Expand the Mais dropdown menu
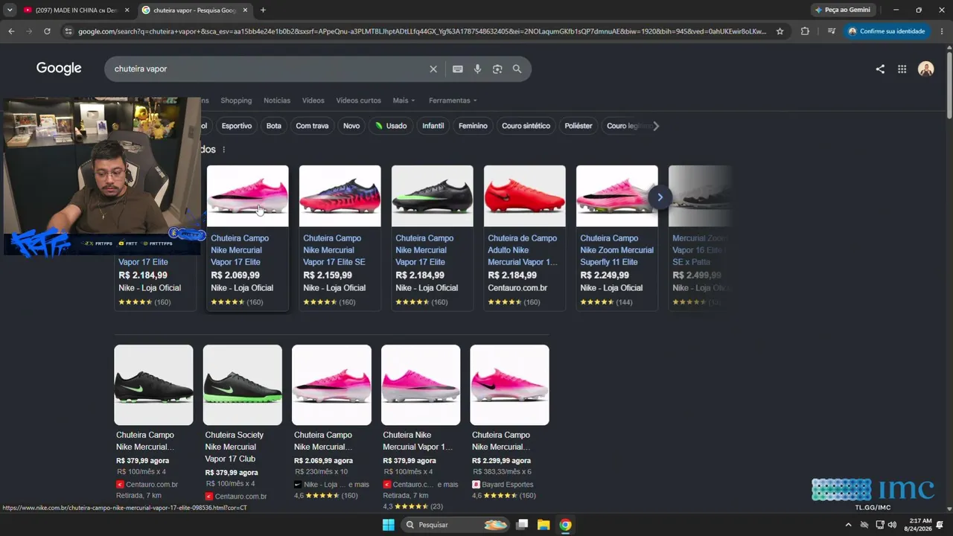Viewport: 953px width, 536px height. click(x=404, y=100)
